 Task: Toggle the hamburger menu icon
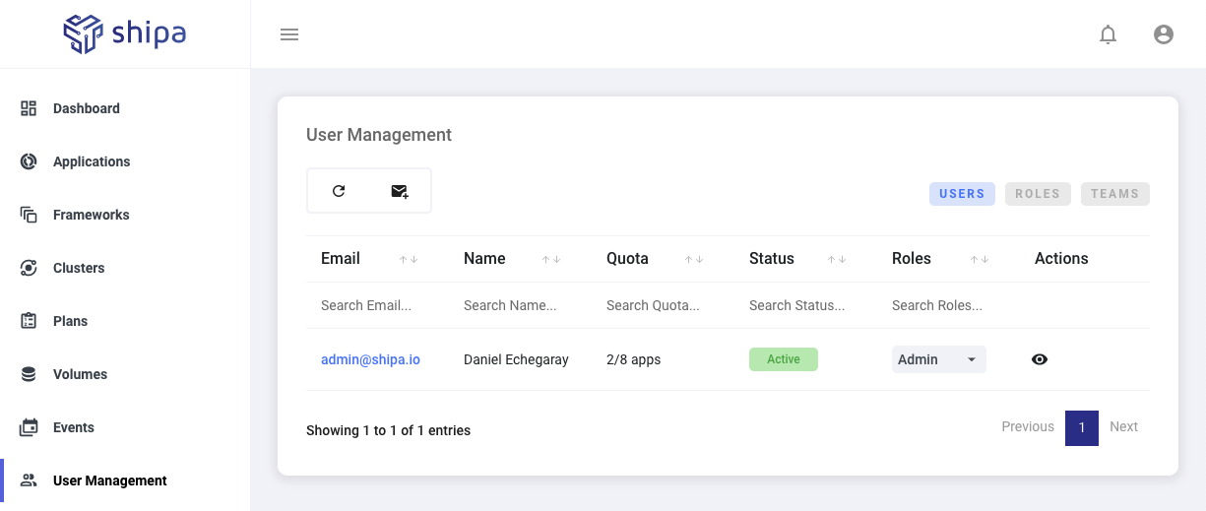[289, 34]
